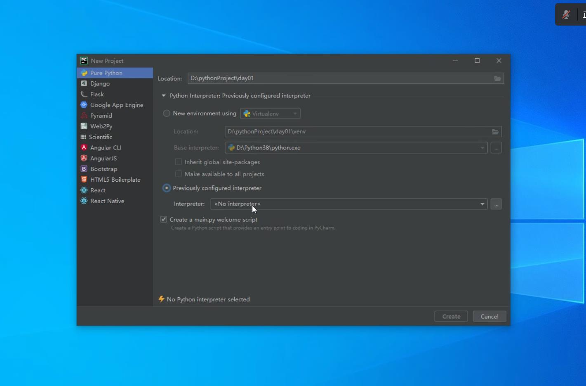Open the Base interpreter dropdown
Viewport: 586px width, 386px height.
[x=356, y=148]
